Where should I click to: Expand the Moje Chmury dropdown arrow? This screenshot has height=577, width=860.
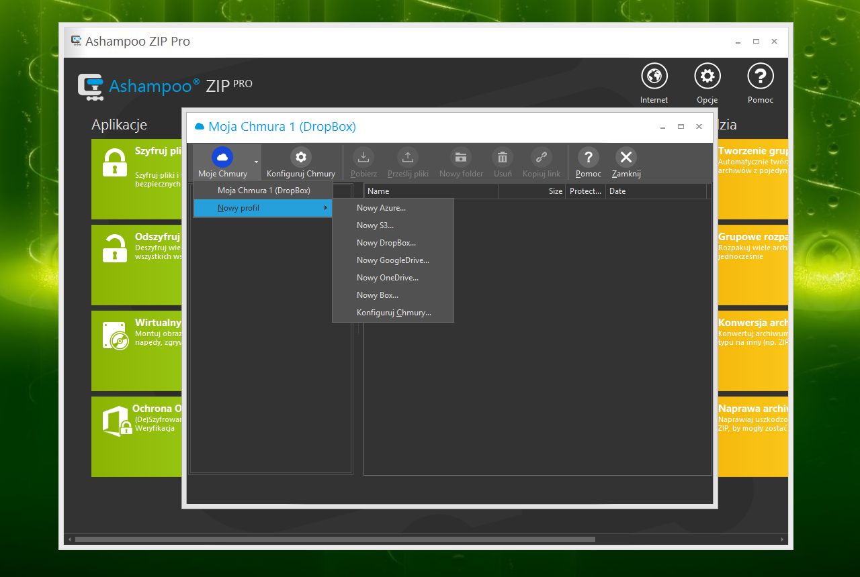pos(256,162)
